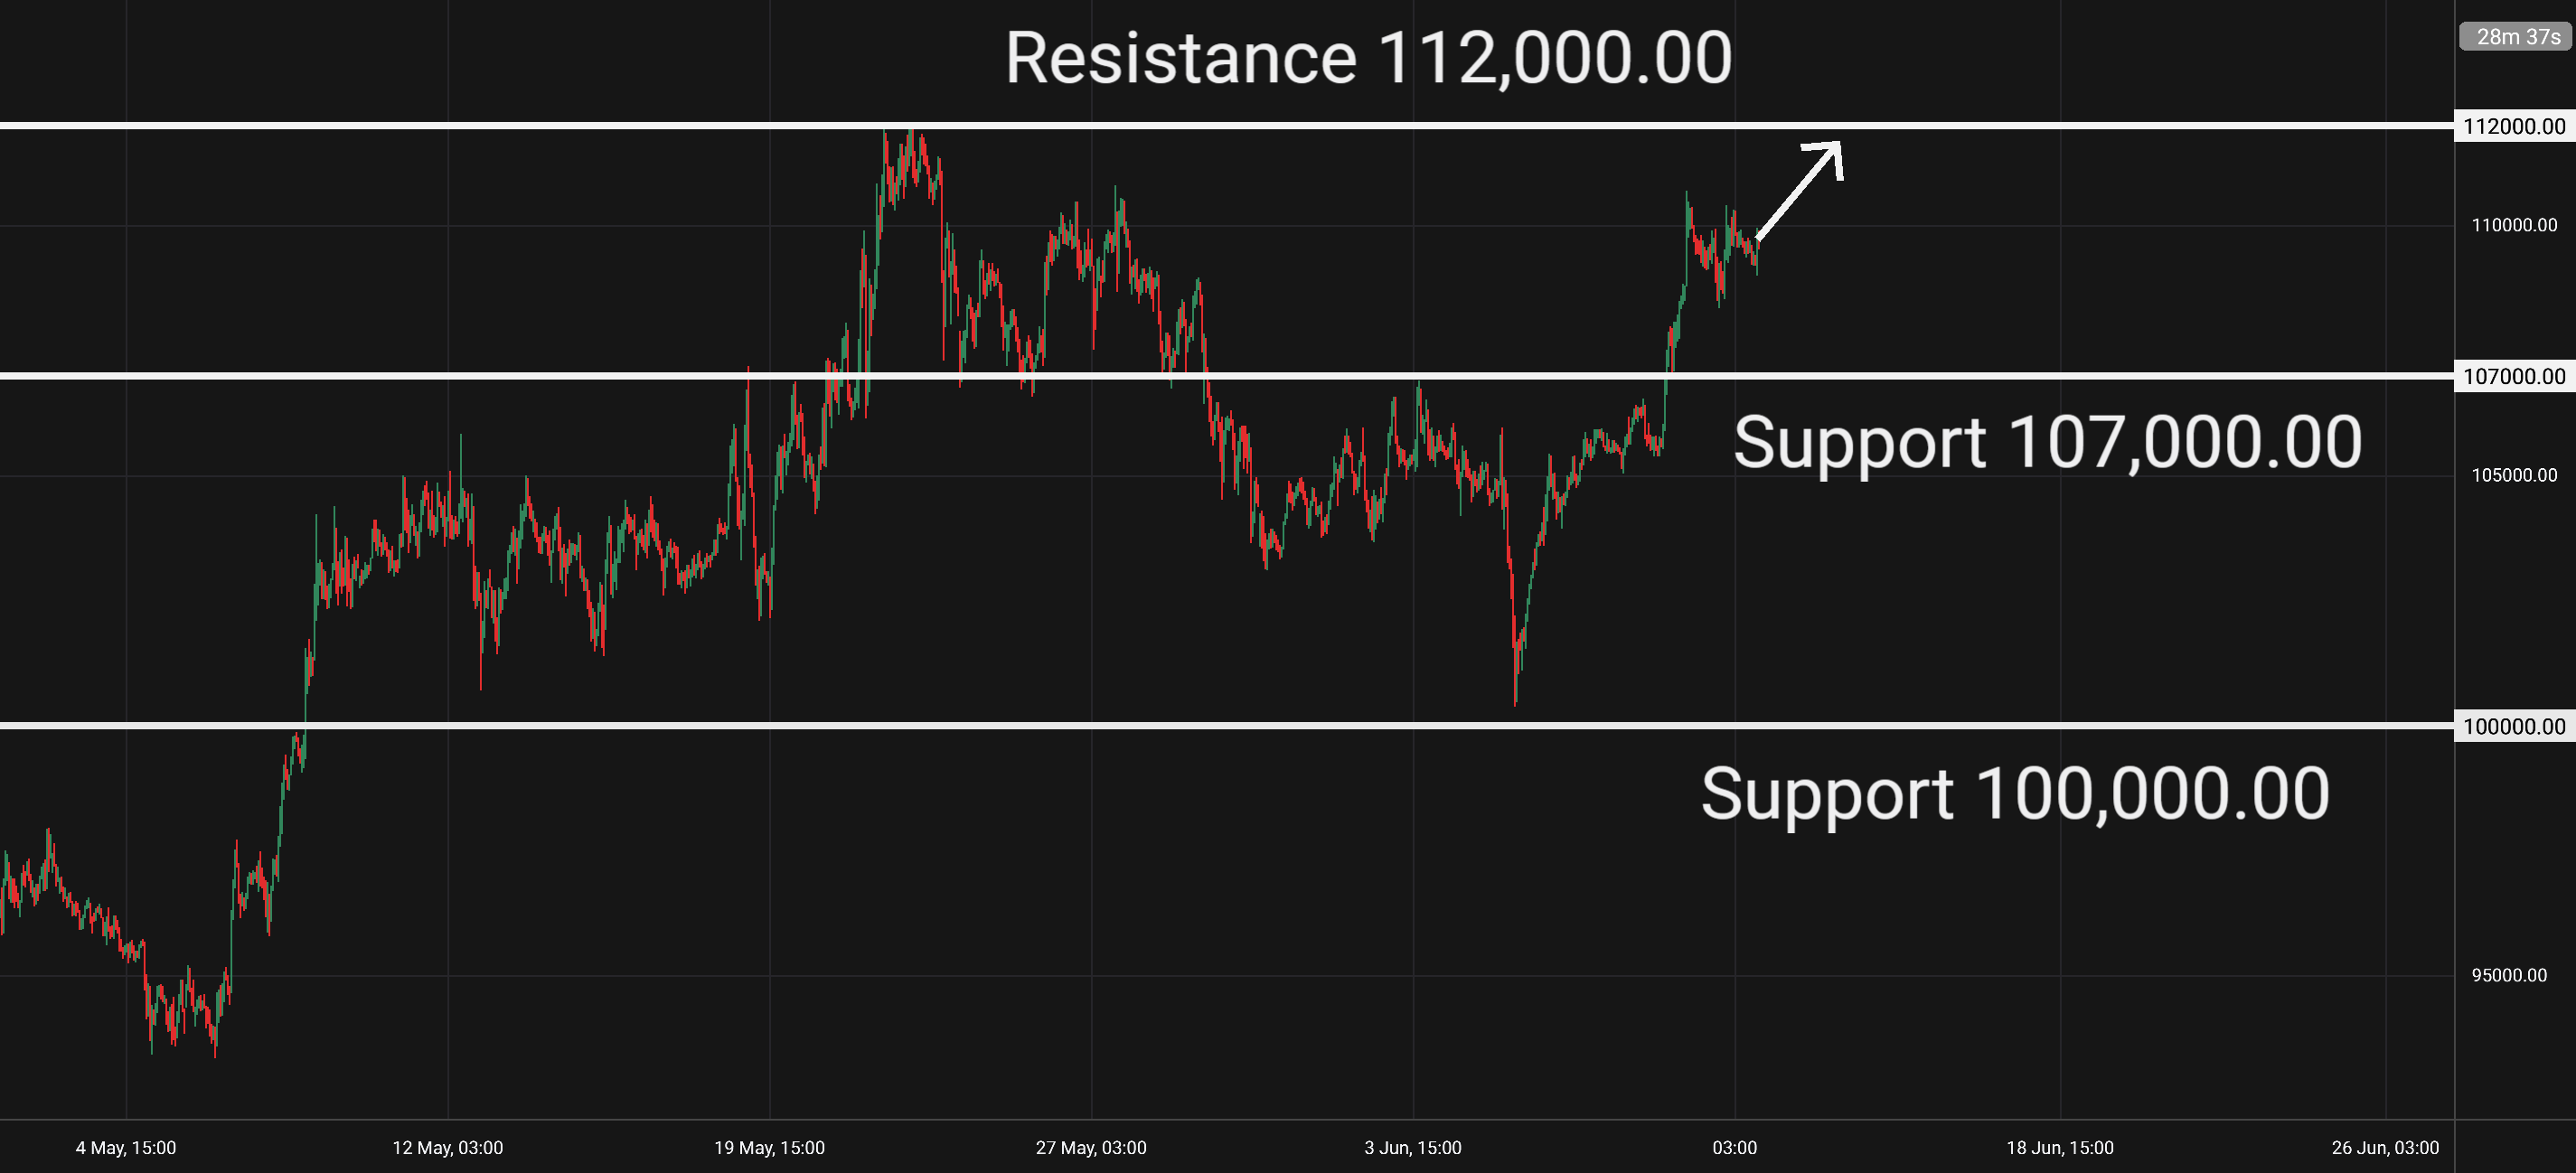Select the Support 107,000.00 text label
2576x1173 pixels.
tap(2047, 443)
